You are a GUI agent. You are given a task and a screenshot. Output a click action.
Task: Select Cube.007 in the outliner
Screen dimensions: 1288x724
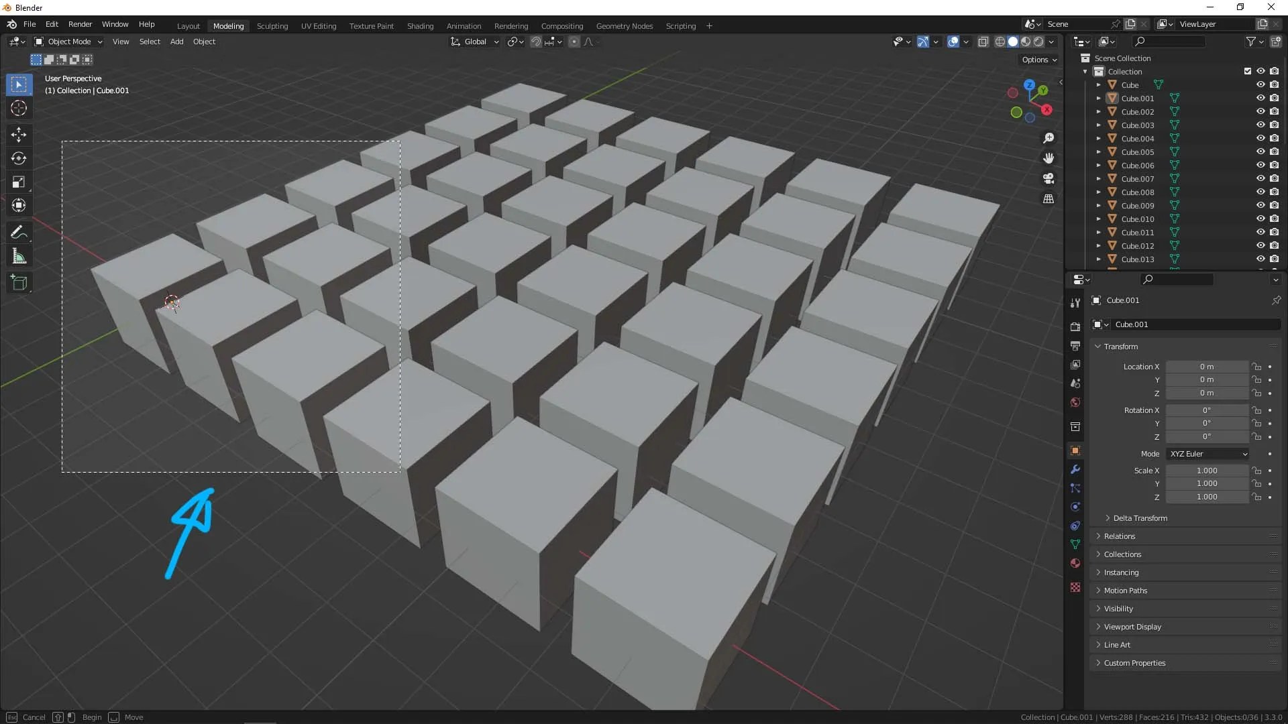pyautogui.click(x=1138, y=179)
